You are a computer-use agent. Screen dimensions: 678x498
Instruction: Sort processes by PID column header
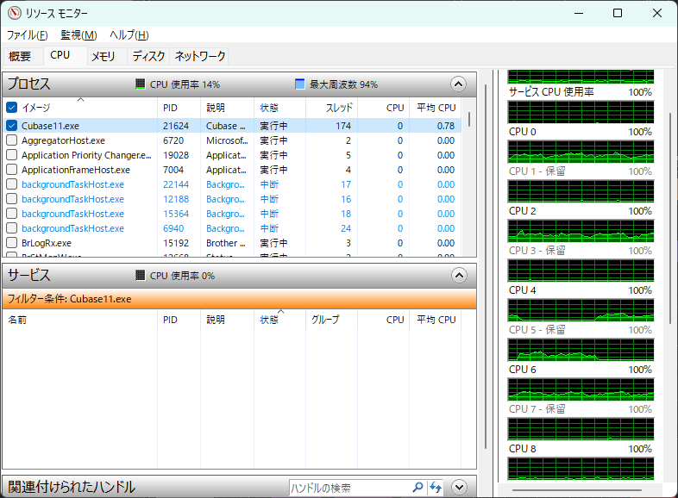click(x=179, y=108)
